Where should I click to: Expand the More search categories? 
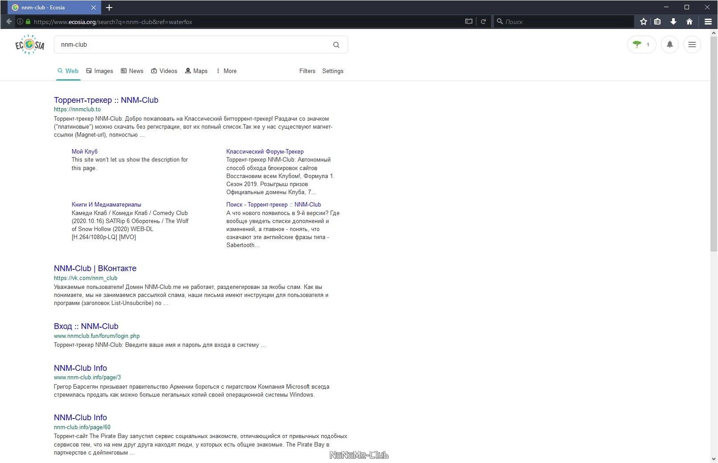[226, 71]
